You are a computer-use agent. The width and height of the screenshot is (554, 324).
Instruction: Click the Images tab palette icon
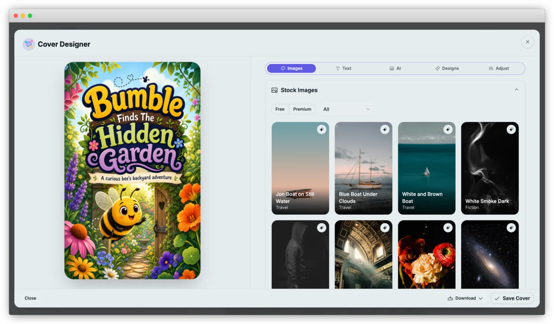[x=283, y=68]
